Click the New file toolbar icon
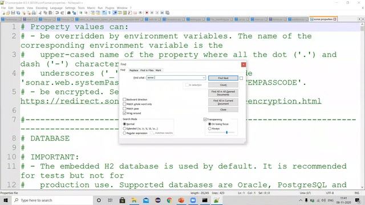This screenshot has width=365, height=205. pyautogui.click(x=3, y=13)
